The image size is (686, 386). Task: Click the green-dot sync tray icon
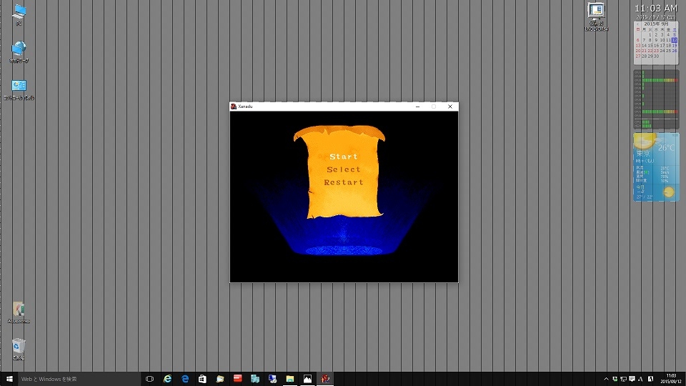(x=615, y=379)
